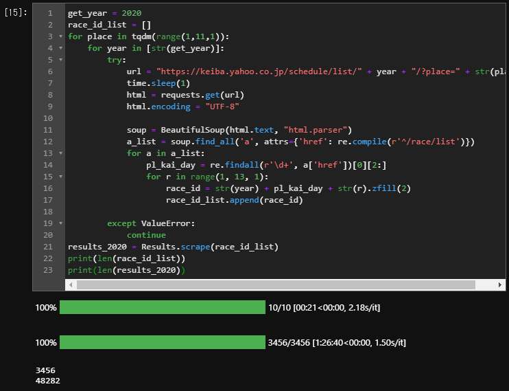Click the "UTF-8" encoding string
Viewport: 509px width, 391px height.
pyautogui.click(x=222, y=107)
